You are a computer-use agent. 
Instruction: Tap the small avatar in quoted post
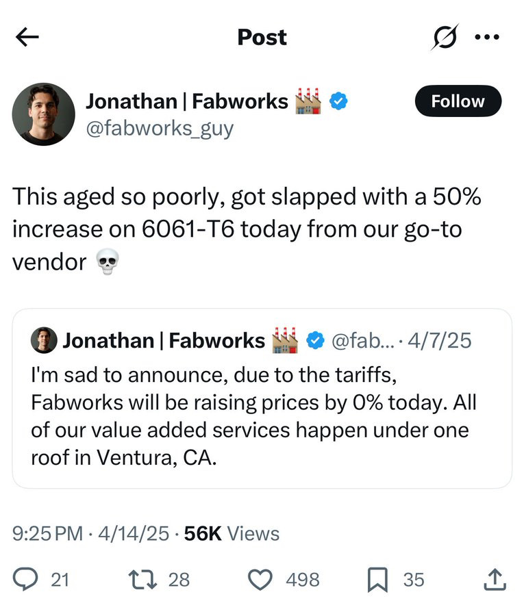point(44,340)
